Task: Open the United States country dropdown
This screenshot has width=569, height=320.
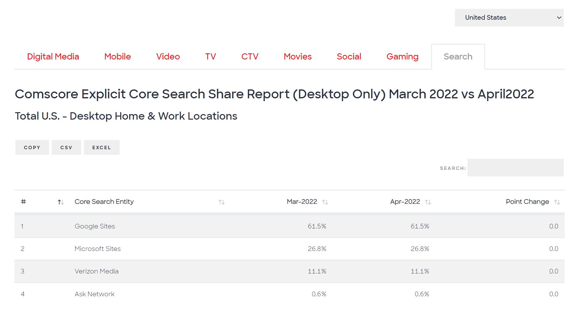Action: (x=509, y=18)
